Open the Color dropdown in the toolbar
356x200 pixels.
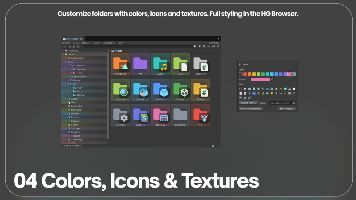pos(76,43)
